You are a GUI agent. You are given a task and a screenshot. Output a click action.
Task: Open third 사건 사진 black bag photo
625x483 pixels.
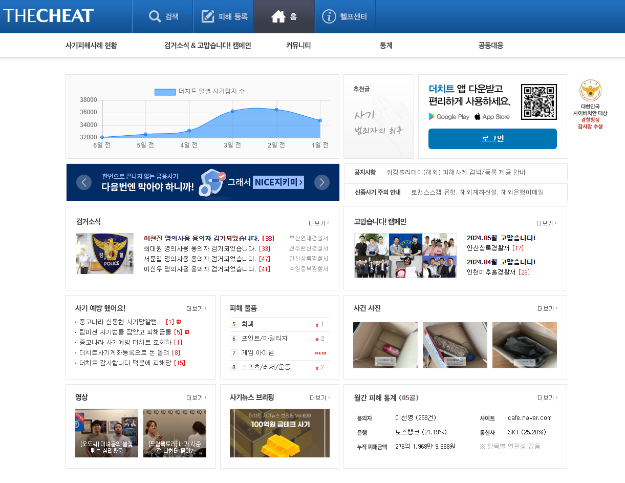pos(525,345)
